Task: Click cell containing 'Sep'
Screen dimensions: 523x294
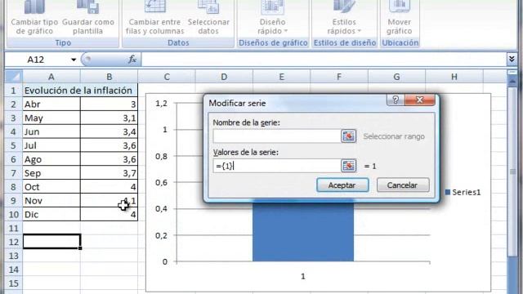Action: pos(51,173)
